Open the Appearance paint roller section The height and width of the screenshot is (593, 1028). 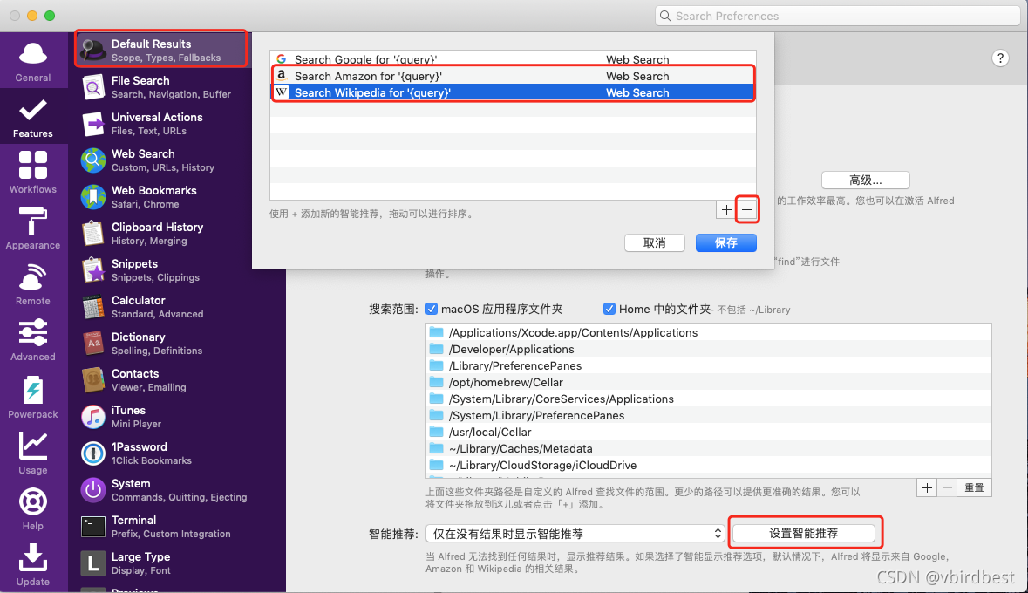[x=33, y=228]
